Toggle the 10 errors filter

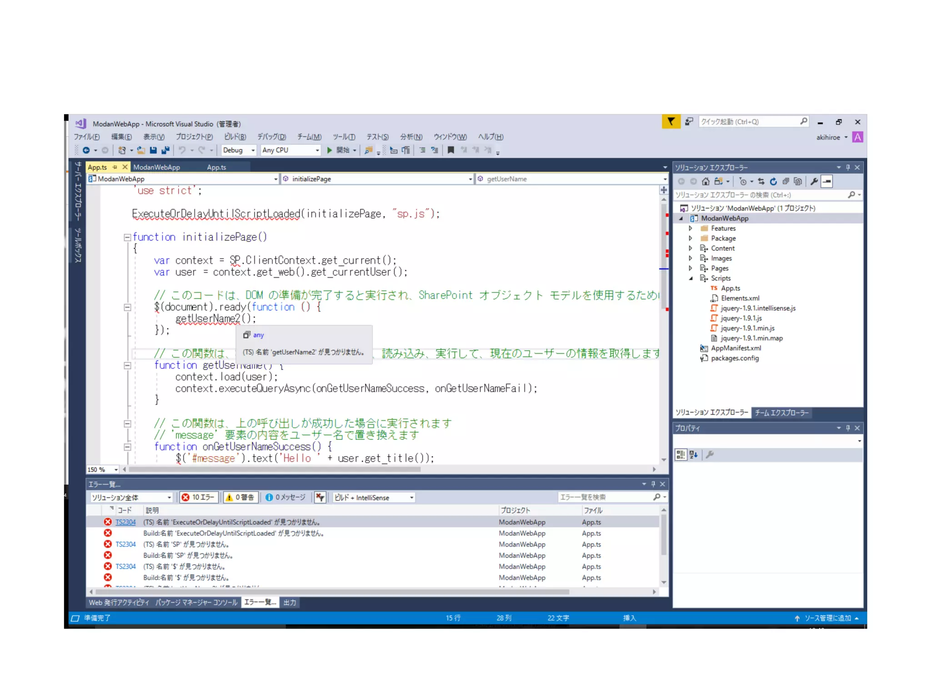click(199, 497)
